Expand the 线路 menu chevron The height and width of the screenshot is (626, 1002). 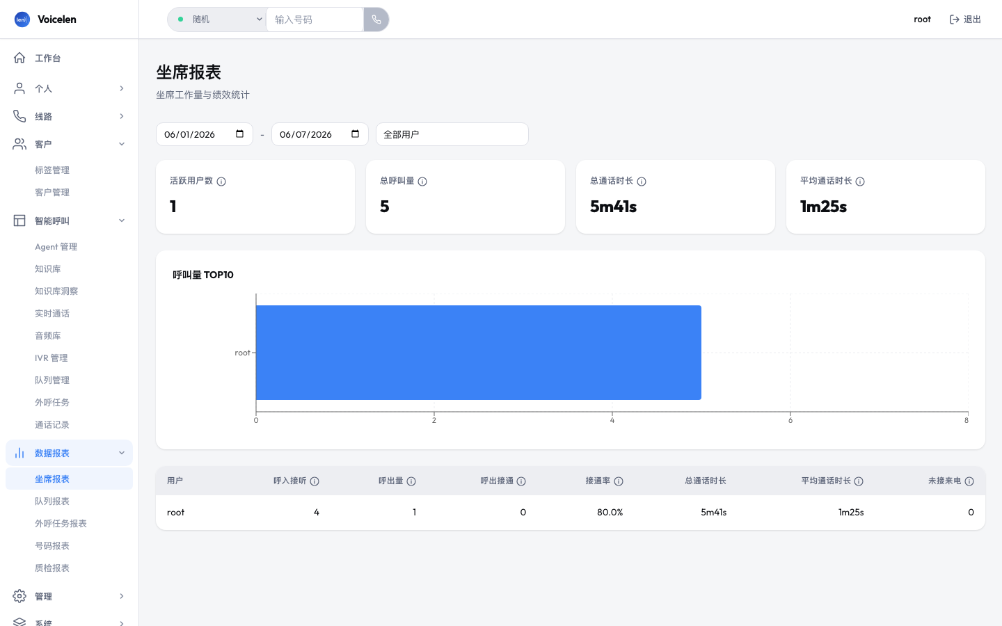[x=122, y=116]
